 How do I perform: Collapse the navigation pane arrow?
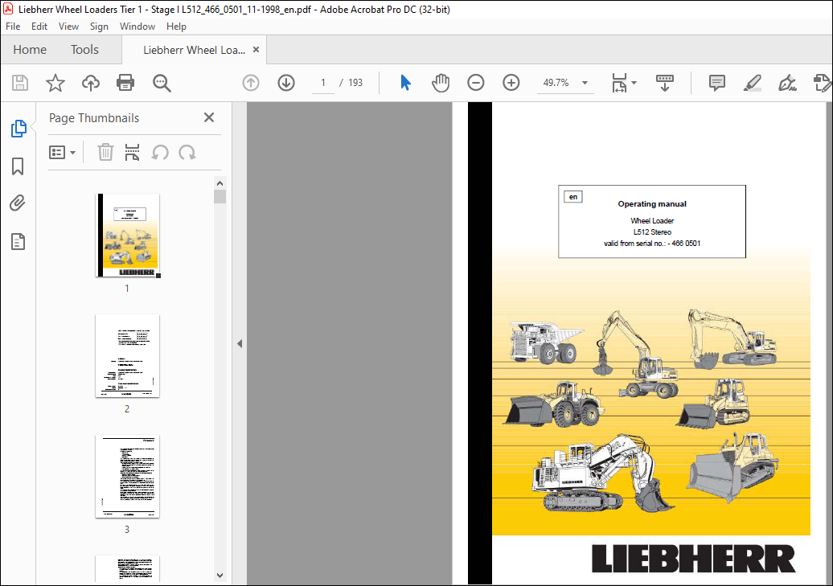(240, 344)
